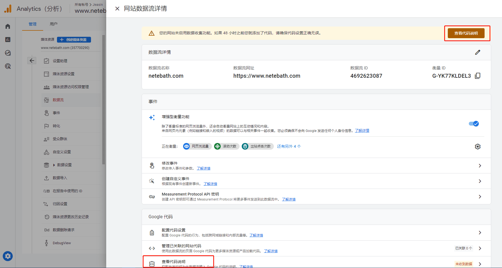Click the 创建自定义事件 cursor-click icon

[152, 181]
